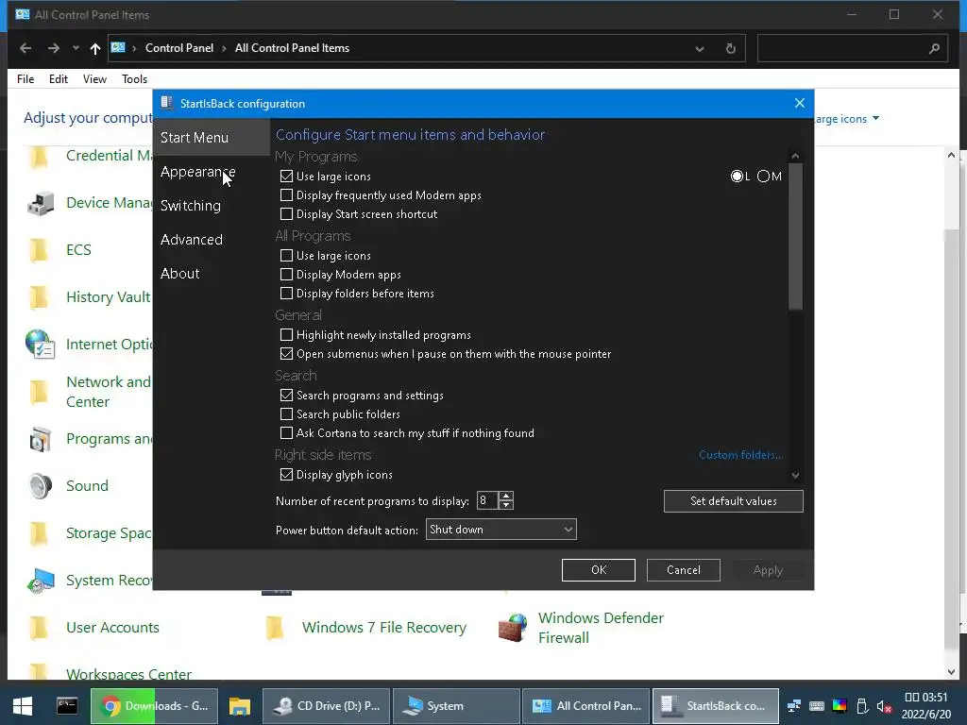Click the touch keyboard tray icon
The image size is (967, 725).
(817, 706)
